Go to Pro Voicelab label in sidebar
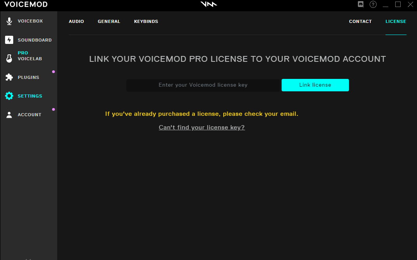 coord(30,56)
